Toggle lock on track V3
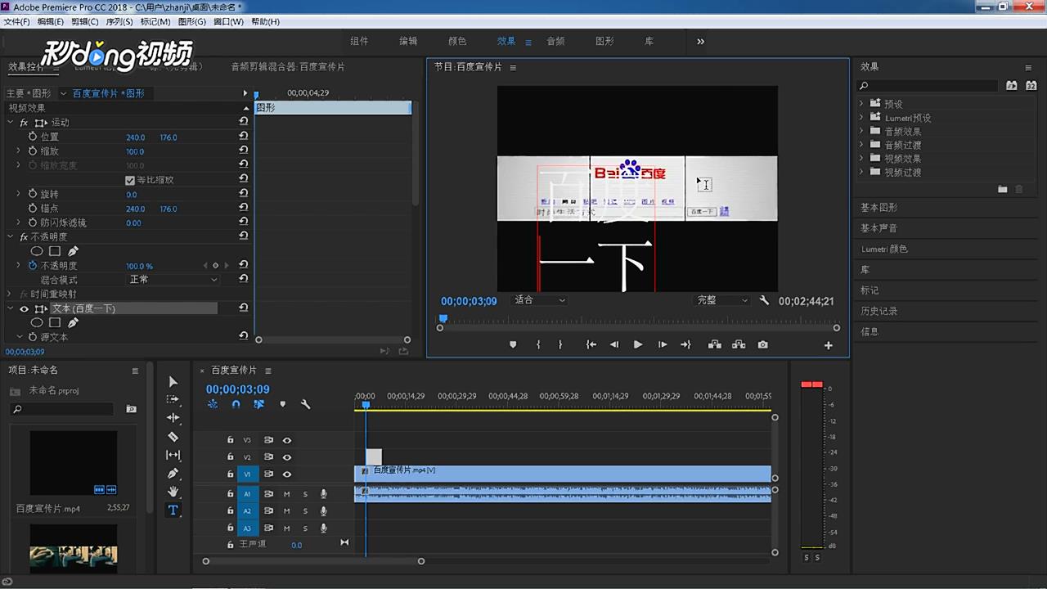Screen dimensions: 1047x589 (231, 440)
